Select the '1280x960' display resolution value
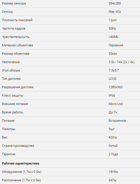Screen dimensions: 140x184 coord(115,87)
